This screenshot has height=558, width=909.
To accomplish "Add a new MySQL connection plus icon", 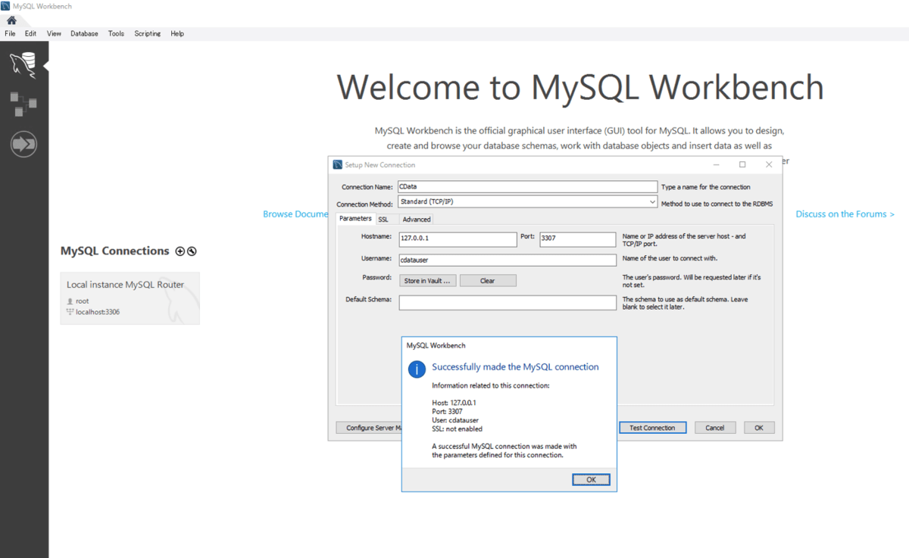I will tap(180, 251).
